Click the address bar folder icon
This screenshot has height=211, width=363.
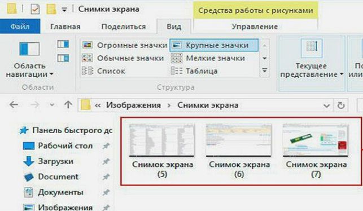[x=85, y=105]
